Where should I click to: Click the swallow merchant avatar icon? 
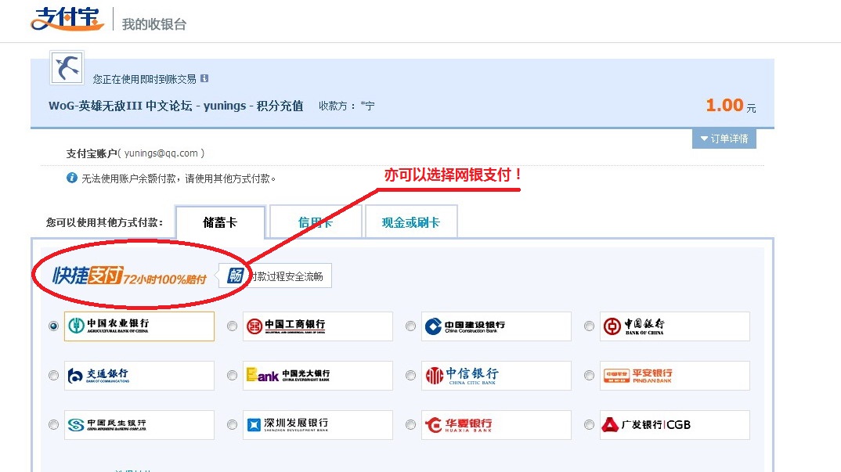(67, 67)
